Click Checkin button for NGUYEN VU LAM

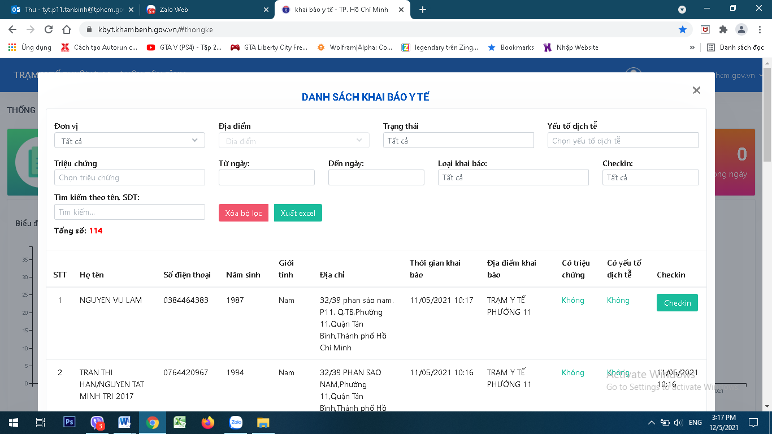(x=677, y=303)
